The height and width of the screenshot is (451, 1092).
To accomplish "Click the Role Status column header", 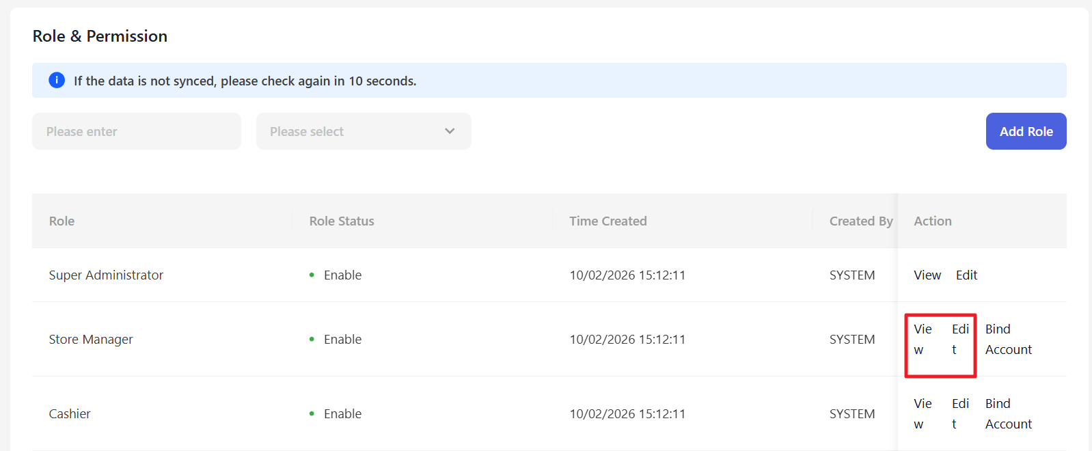I will click(x=342, y=221).
